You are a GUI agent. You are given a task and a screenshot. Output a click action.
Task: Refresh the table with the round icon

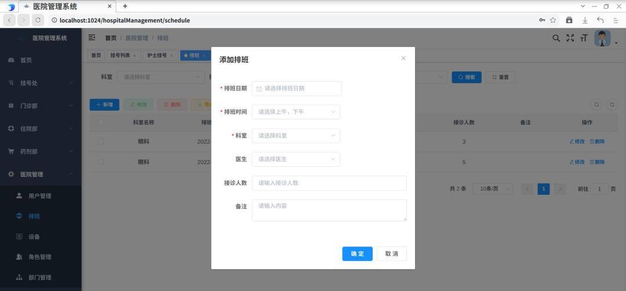click(x=612, y=104)
